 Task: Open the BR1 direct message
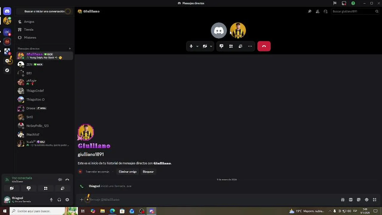pos(45,73)
